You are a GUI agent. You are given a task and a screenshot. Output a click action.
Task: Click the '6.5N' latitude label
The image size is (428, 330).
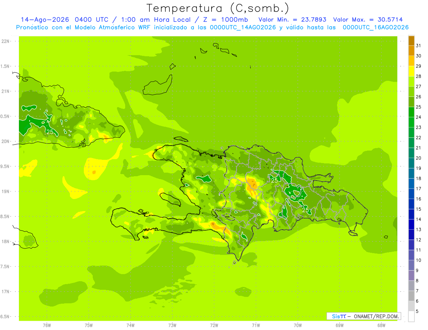[5, 317]
